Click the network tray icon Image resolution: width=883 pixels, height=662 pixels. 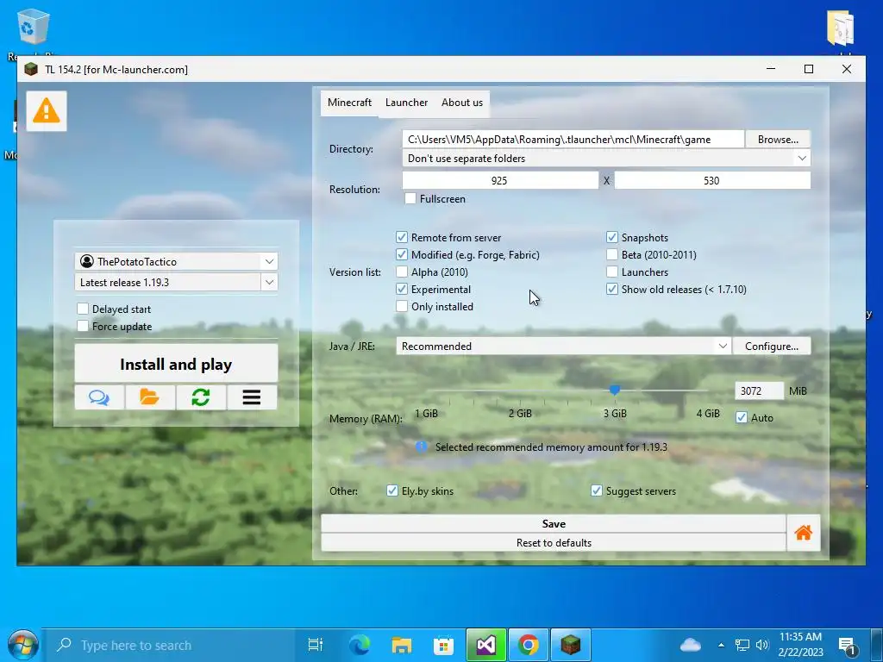[x=742, y=645]
